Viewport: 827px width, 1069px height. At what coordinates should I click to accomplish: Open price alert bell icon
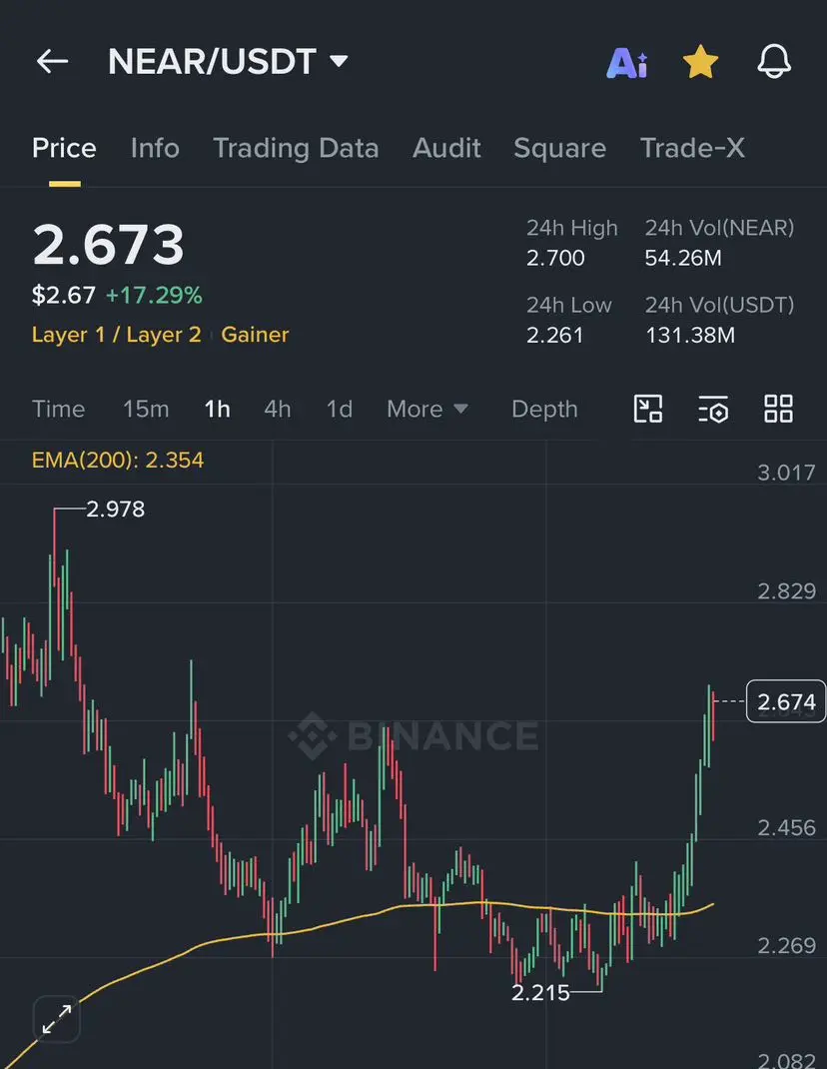tap(774, 62)
